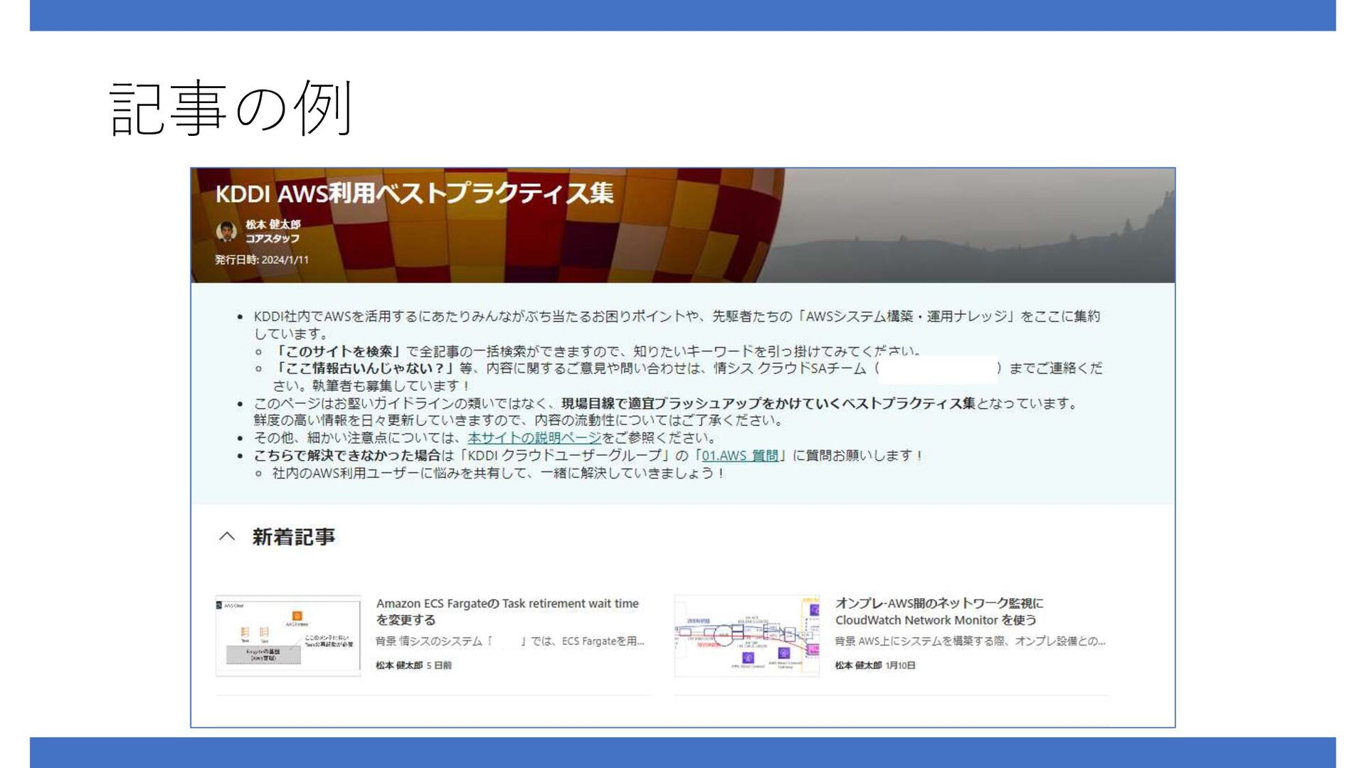The height and width of the screenshot is (768, 1366).
Task: Open オンプレ-AWS間のネットワーク監視 article title
Action: pos(939,612)
